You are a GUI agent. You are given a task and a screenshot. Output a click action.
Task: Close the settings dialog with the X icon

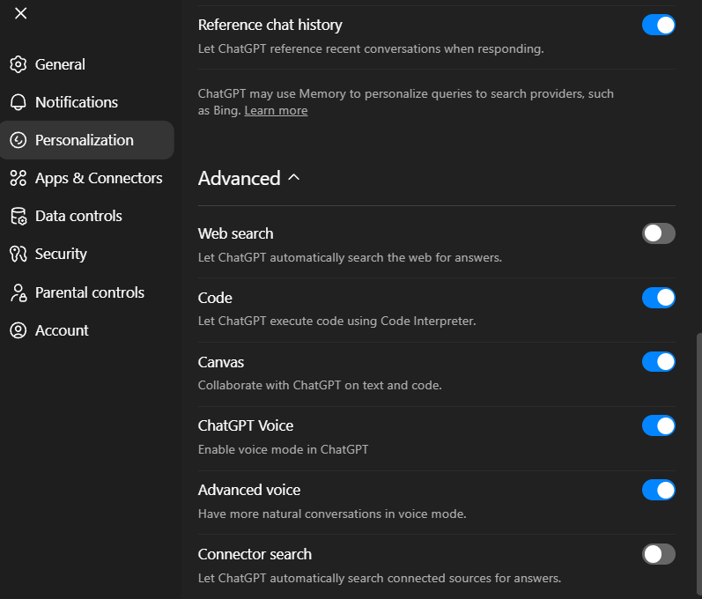point(20,13)
